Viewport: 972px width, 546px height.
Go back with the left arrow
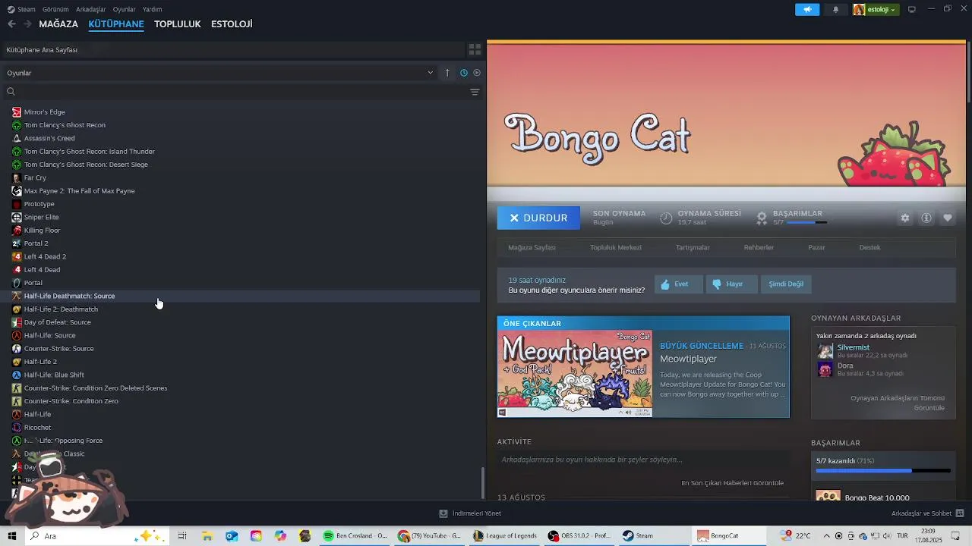(11, 24)
